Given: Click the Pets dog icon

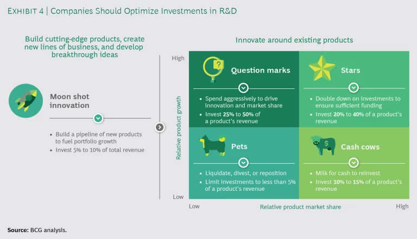Looking at the screenshot, I should (x=212, y=146).
